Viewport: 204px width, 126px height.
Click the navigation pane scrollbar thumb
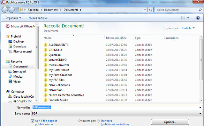tap(37, 47)
